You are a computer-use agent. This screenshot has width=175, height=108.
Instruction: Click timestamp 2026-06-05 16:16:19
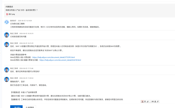click(26, 34)
